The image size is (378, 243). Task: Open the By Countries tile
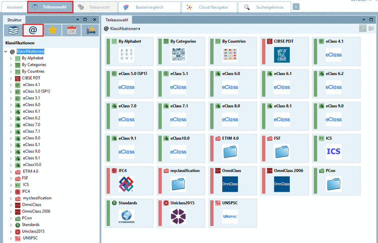coord(233,51)
